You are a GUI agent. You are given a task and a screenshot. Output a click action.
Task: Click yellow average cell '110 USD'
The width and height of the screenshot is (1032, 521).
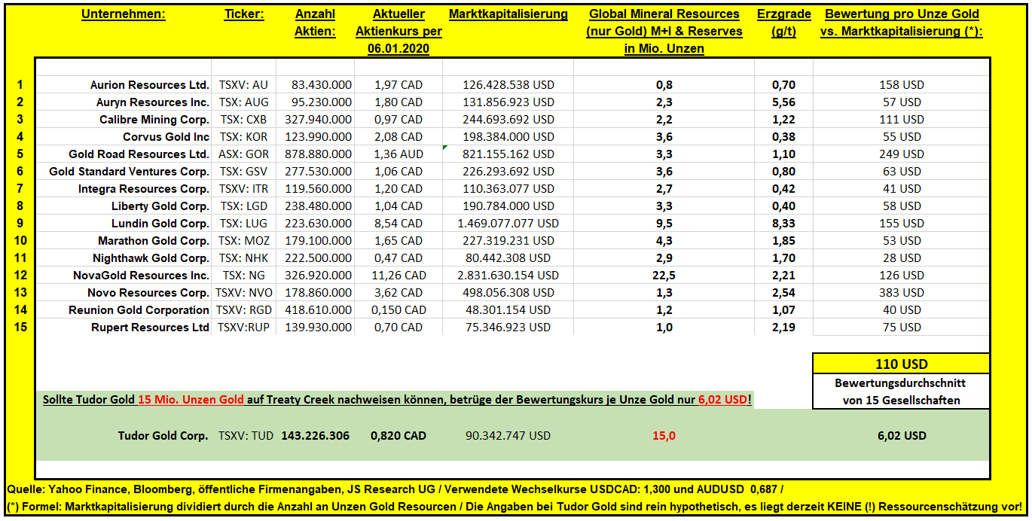[x=902, y=364]
